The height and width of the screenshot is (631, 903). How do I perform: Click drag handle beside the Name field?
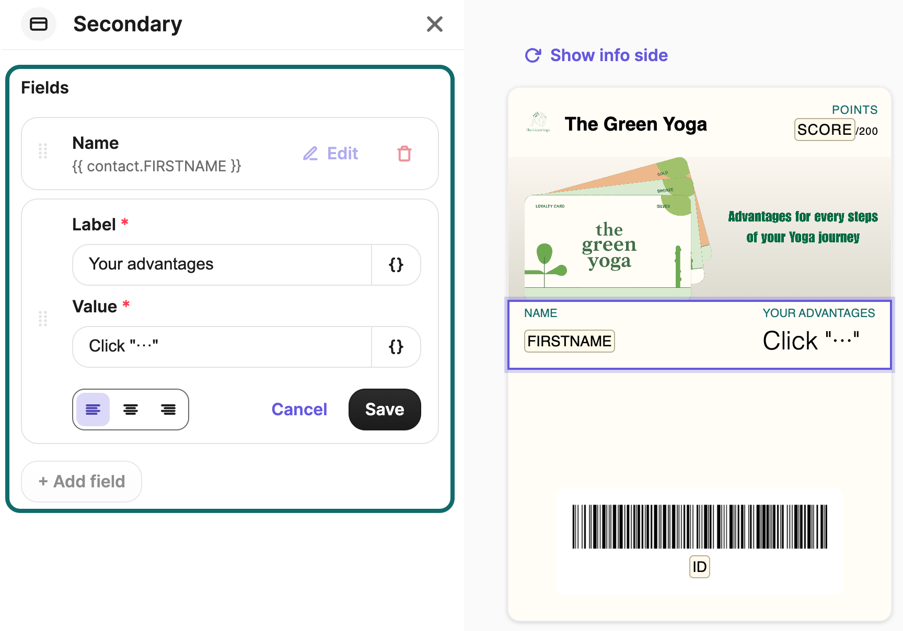click(43, 151)
